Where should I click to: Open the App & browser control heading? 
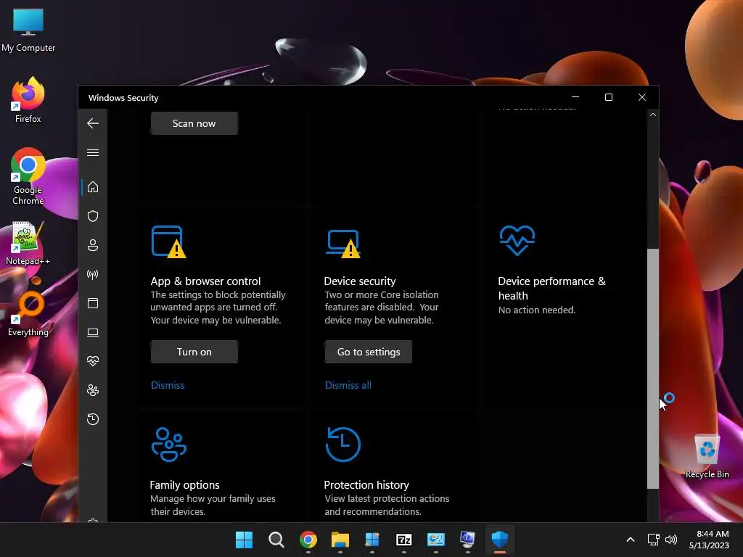tap(205, 281)
